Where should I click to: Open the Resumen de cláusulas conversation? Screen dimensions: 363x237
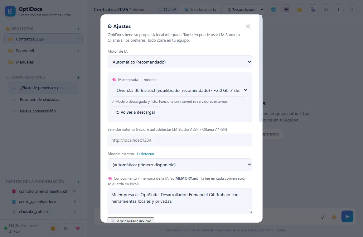click(x=44, y=99)
